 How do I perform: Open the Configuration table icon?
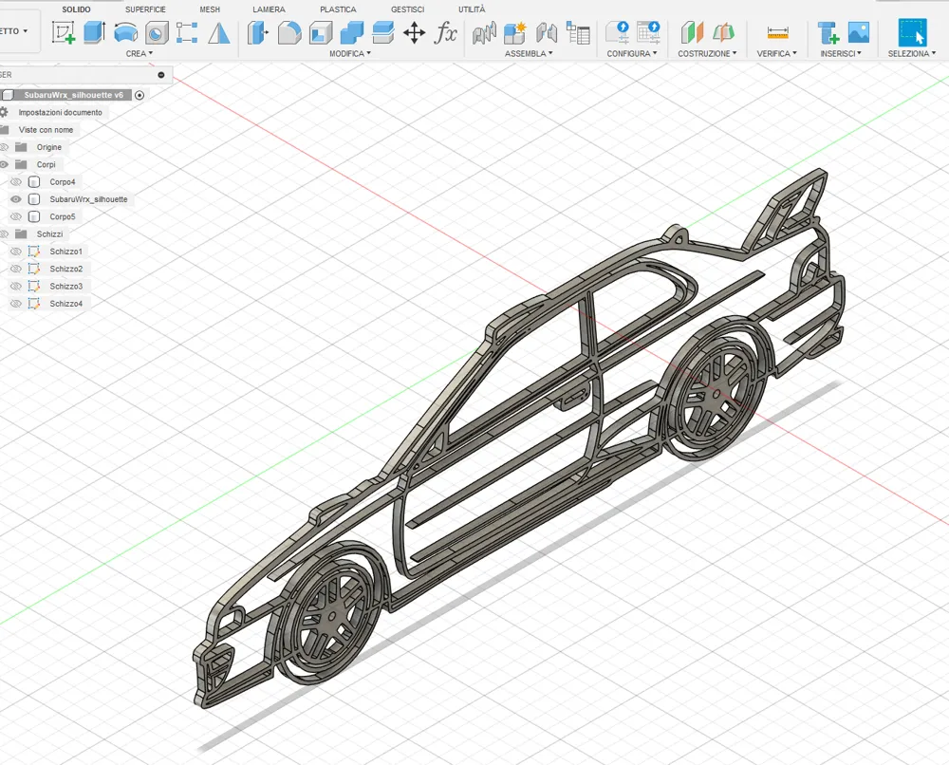click(x=648, y=32)
